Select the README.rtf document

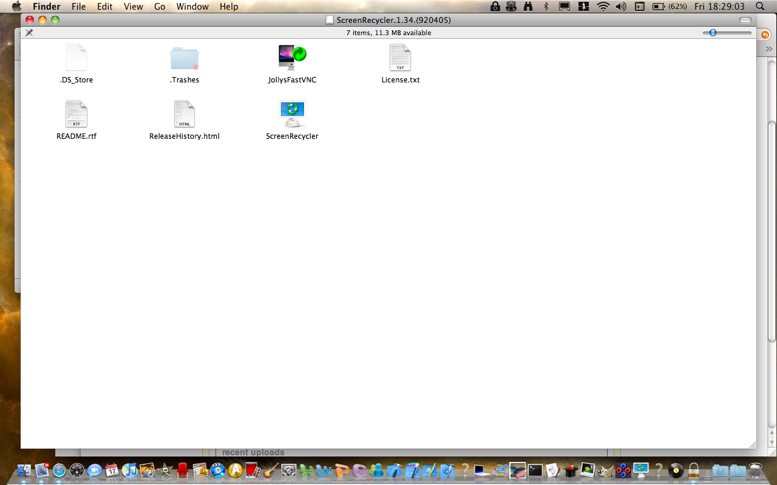[x=76, y=114]
